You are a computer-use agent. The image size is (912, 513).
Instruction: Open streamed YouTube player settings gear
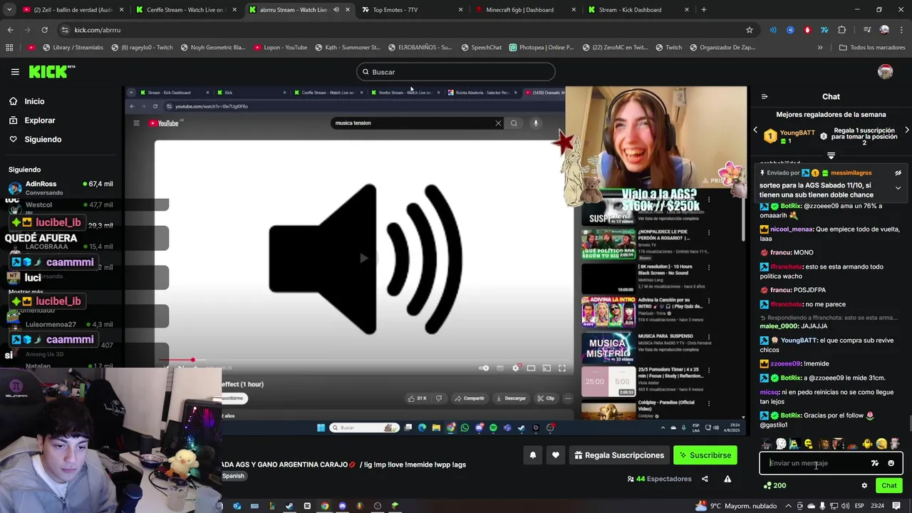click(516, 368)
